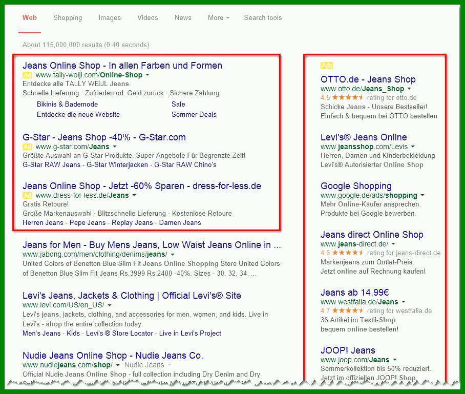Viewport: 465px width, 394px height.
Task: Open the 'Levi's ® Store Locator' sitelink
Action: point(119,333)
